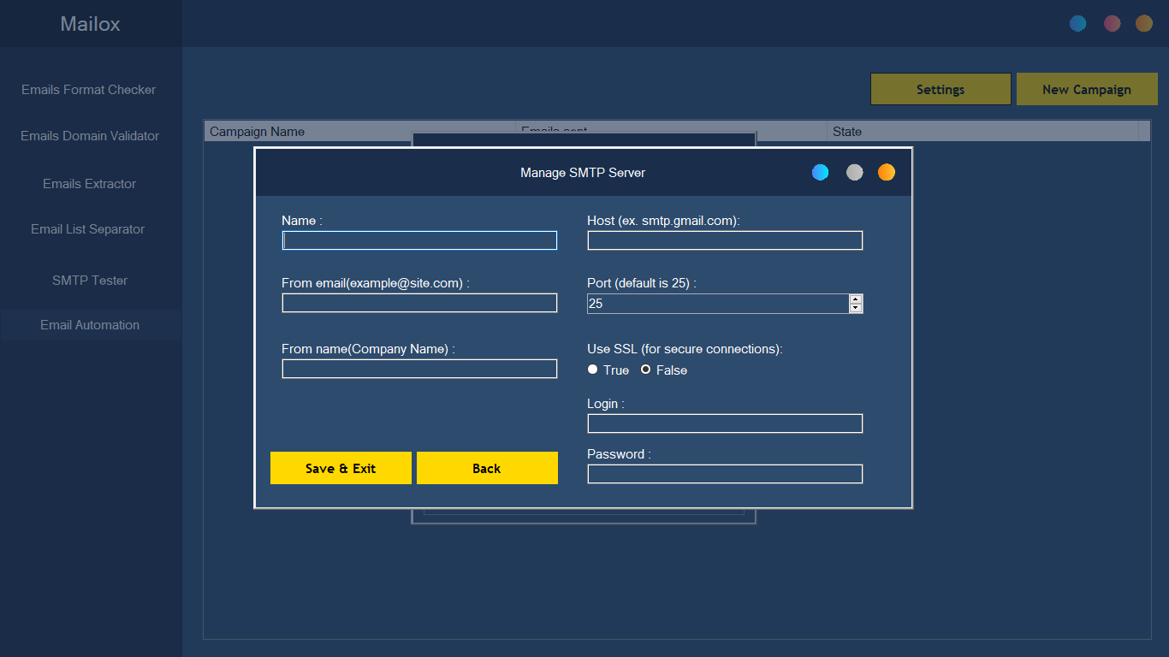Click the yellow circle icon in the main title bar

tap(1144, 23)
